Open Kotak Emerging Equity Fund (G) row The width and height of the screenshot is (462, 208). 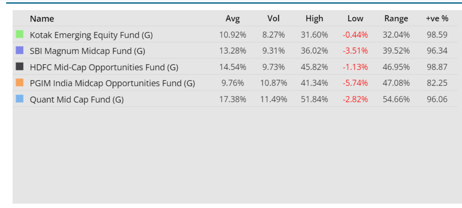(91, 35)
